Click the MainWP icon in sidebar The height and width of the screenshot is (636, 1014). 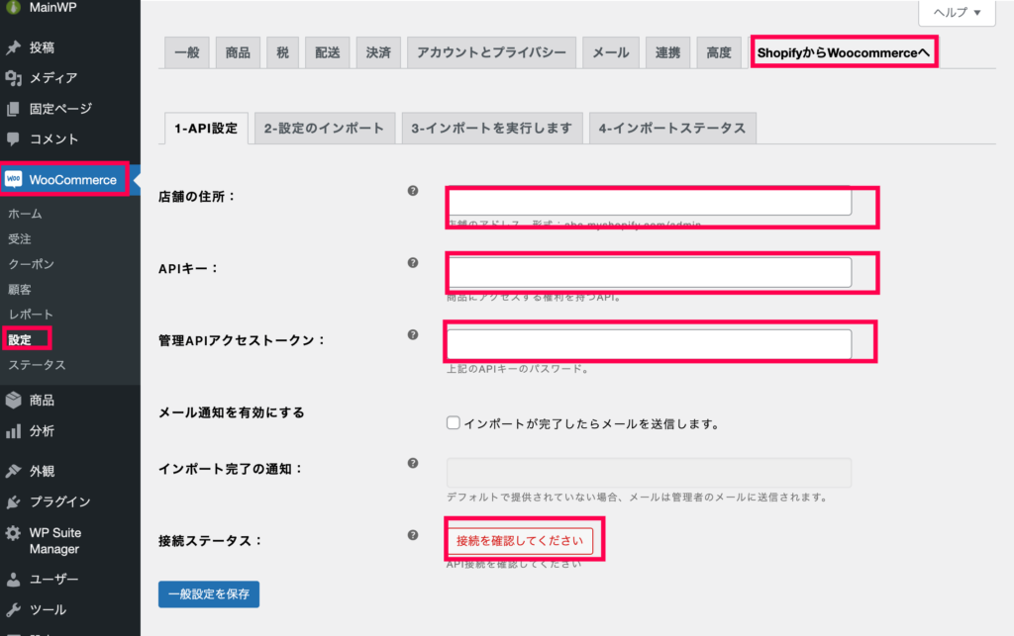coord(13,7)
